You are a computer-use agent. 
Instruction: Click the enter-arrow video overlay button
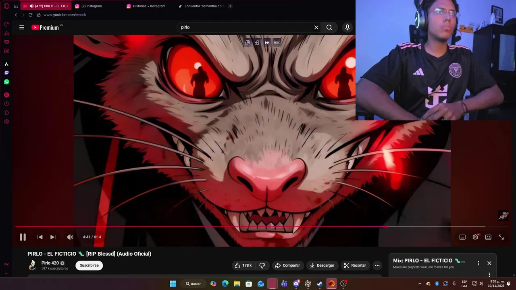[x=257, y=43]
